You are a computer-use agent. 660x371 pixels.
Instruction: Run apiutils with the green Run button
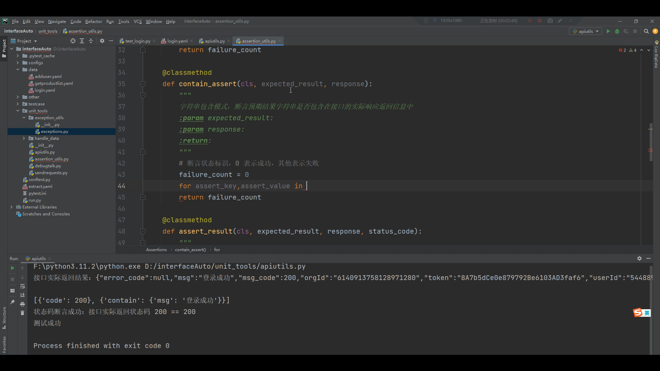coord(608,31)
